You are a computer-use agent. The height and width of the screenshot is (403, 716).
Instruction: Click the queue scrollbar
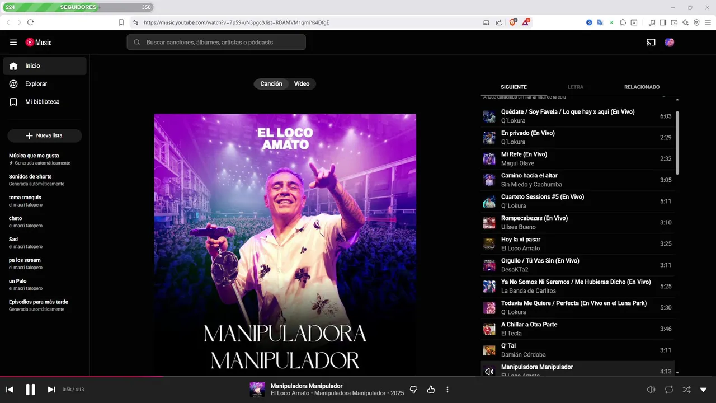[677, 143]
